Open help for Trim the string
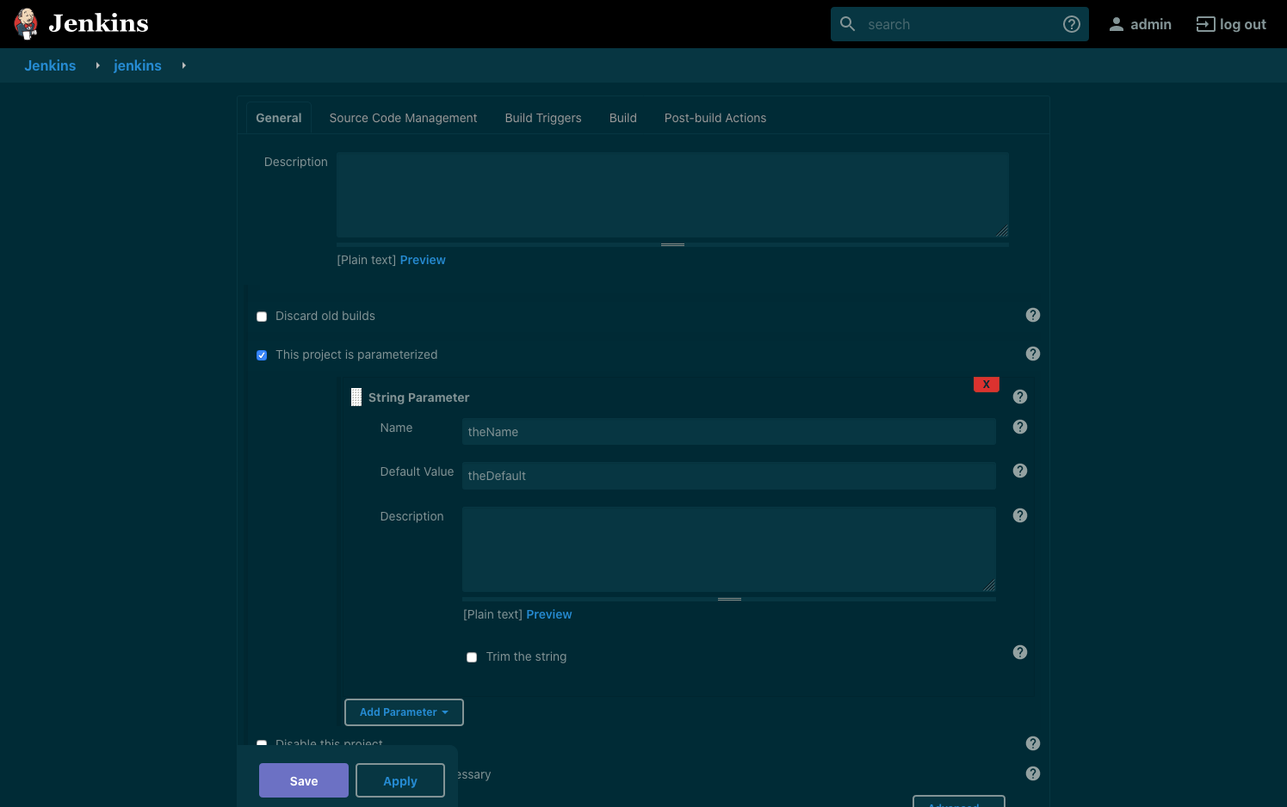 (x=1020, y=652)
